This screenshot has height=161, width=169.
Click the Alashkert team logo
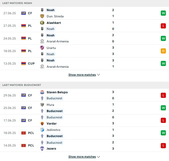point(42,23)
